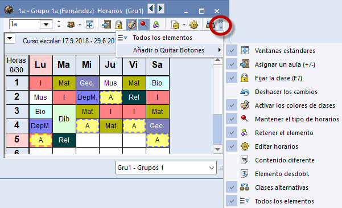Select hour row header 5
Image resolution: width=342 pixels, height=208 pixels.
tap(17, 140)
